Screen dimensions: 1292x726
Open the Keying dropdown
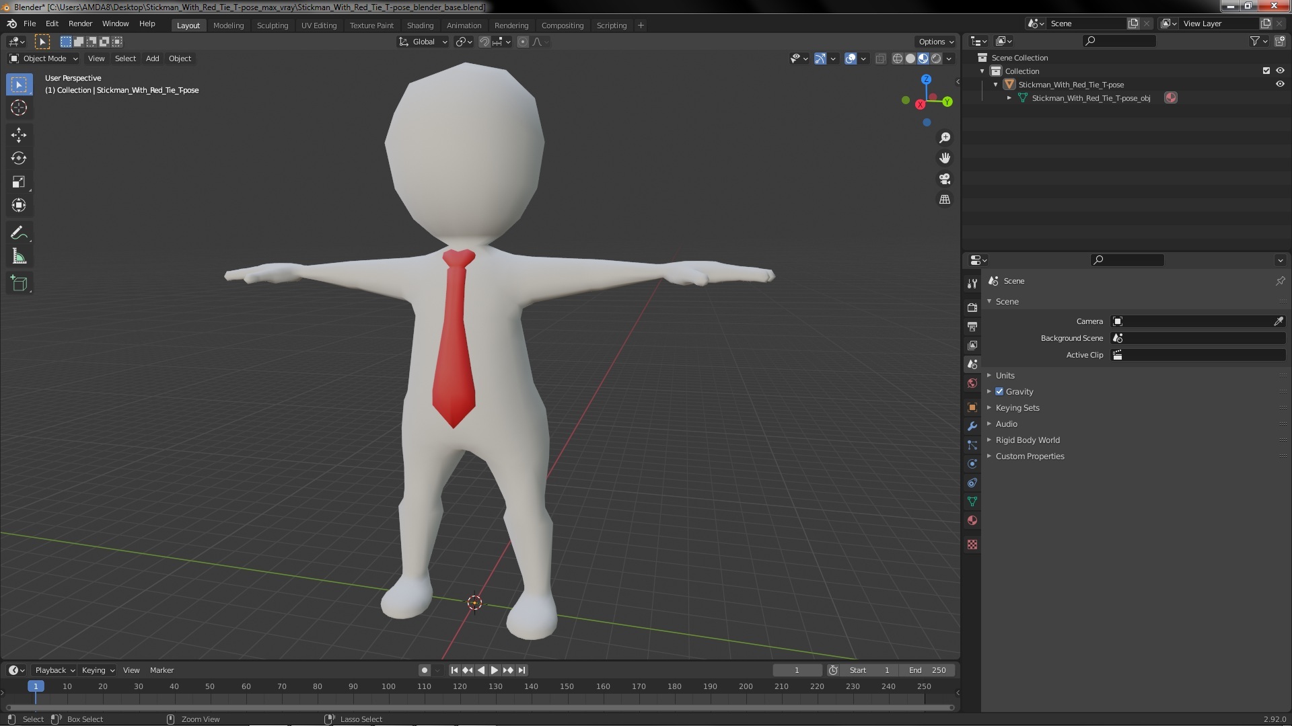(98, 670)
